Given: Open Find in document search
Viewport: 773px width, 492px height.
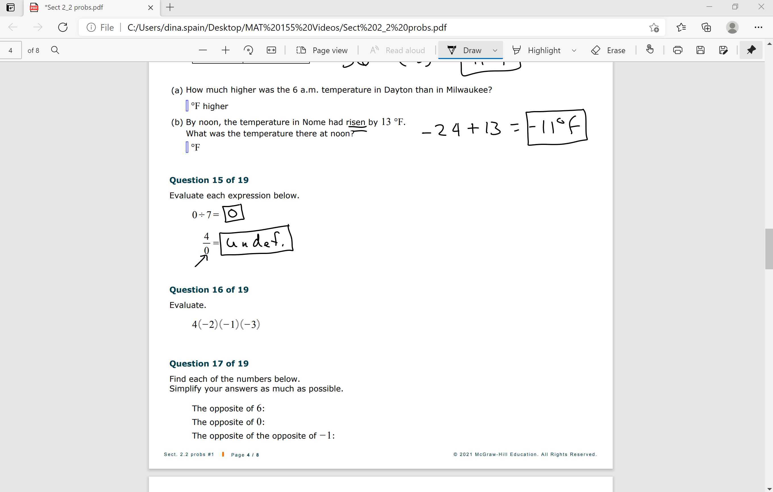Looking at the screenshot, I should [x=55, y=50].
